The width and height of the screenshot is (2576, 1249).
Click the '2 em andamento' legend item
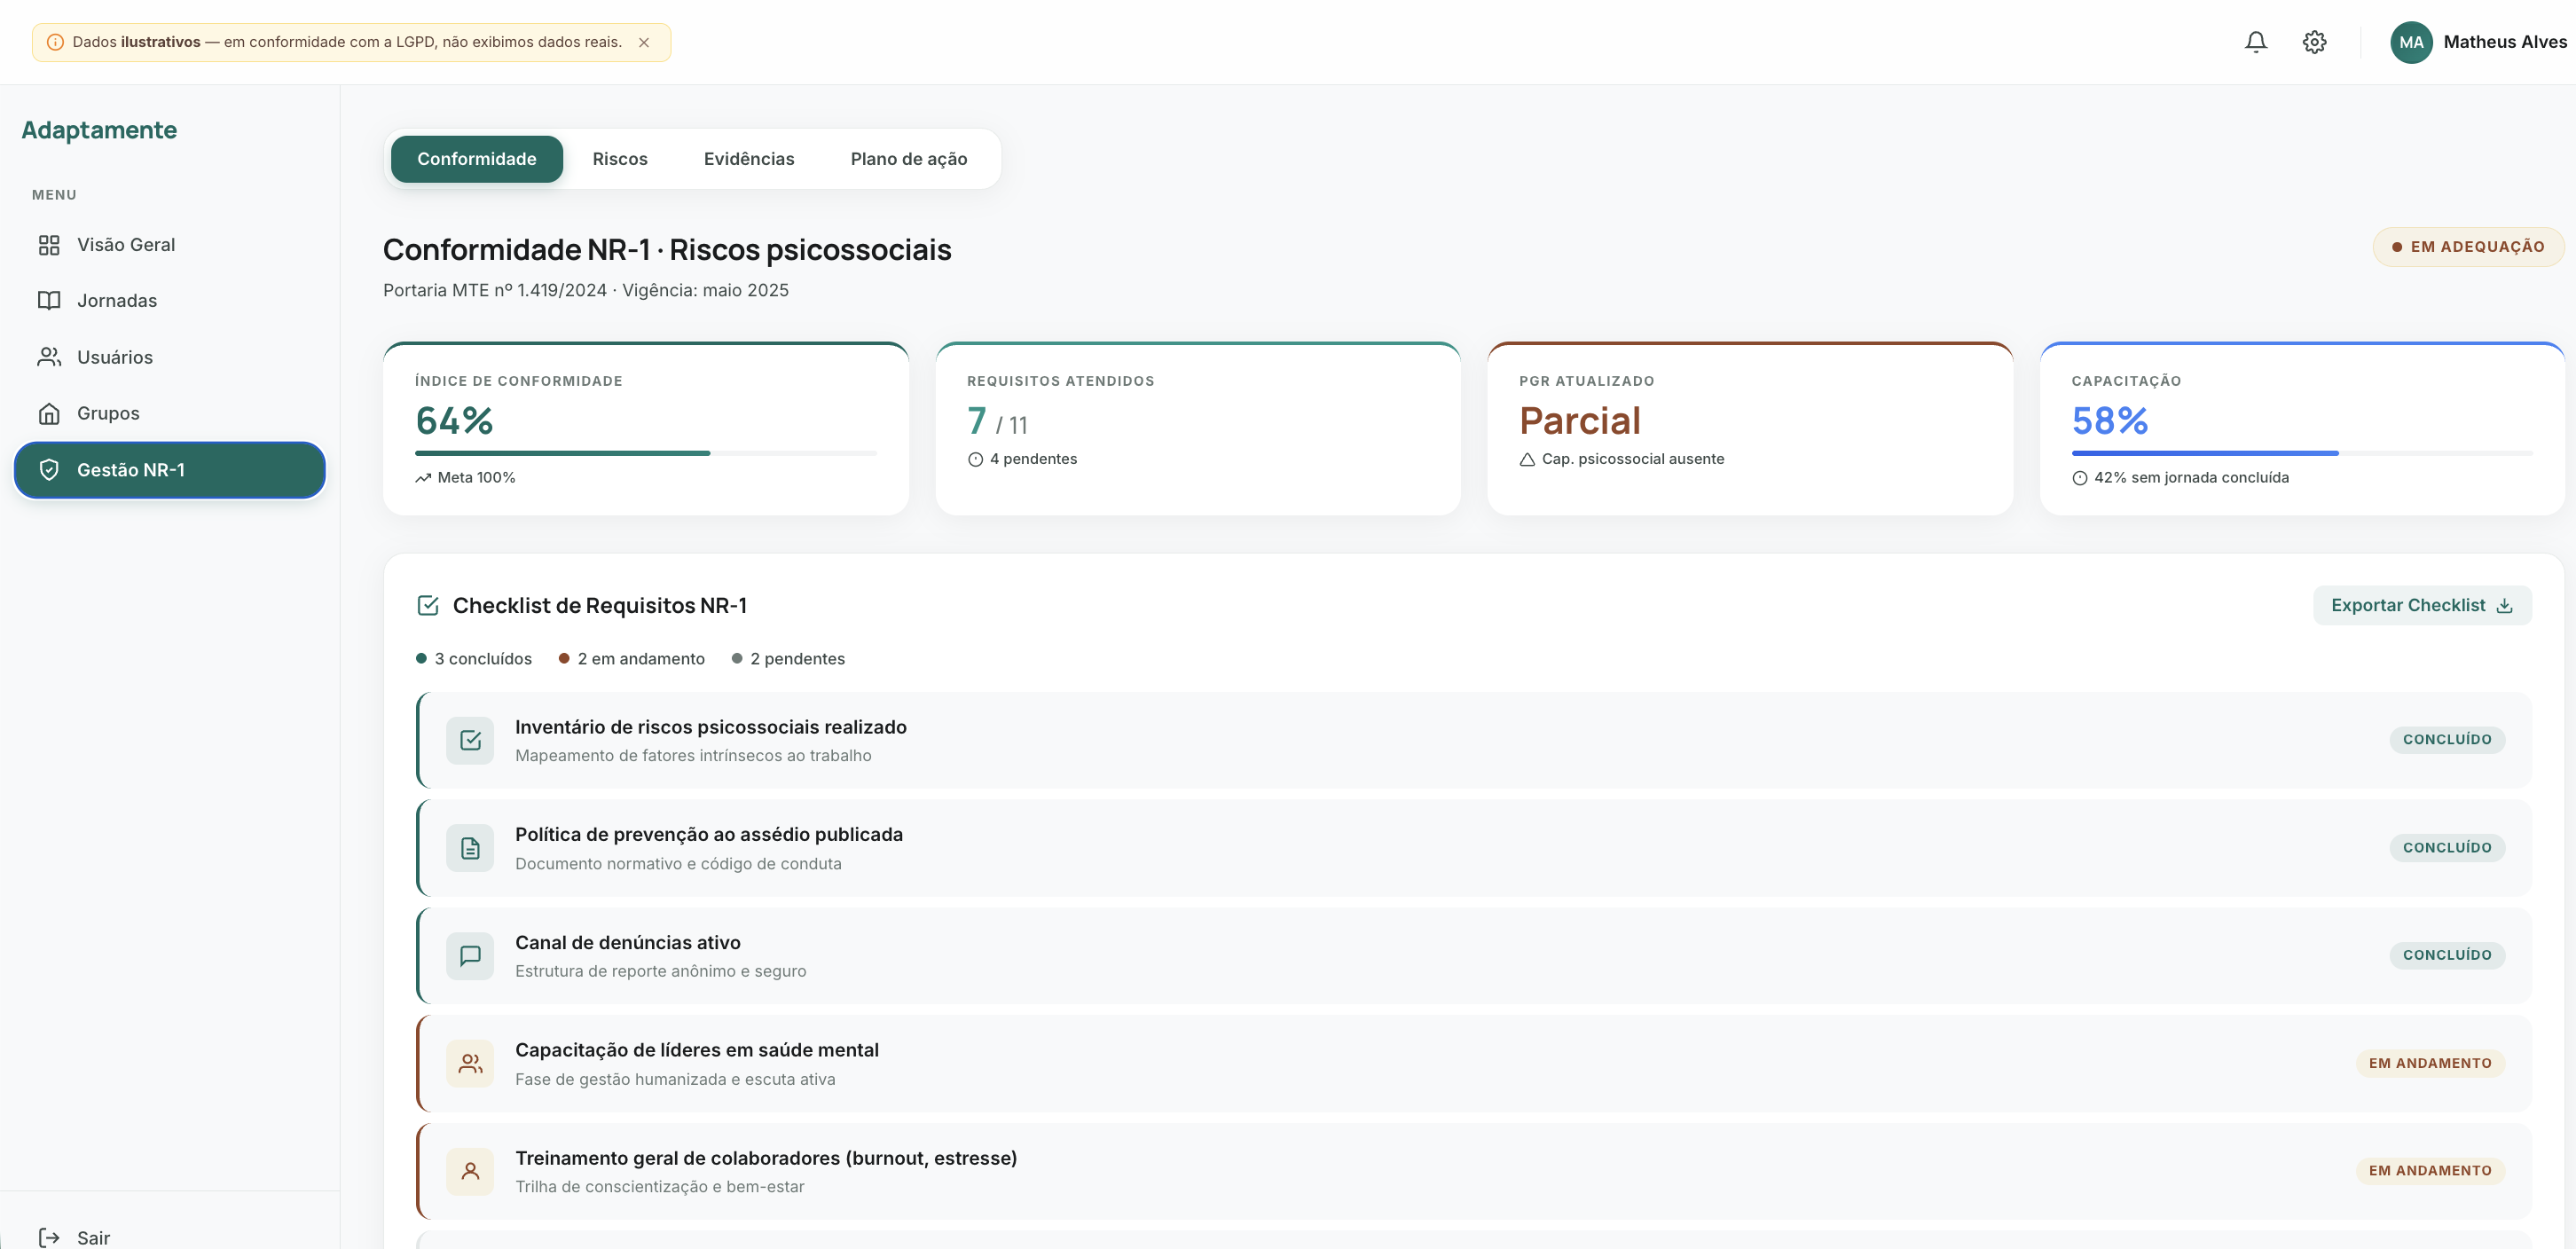coord(632,659)
